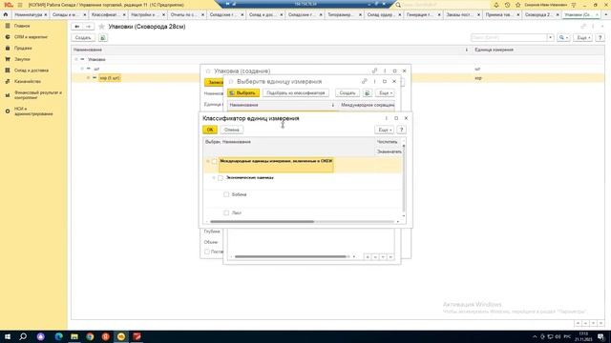Open Еще dropdown in Классификатор window

384,130
